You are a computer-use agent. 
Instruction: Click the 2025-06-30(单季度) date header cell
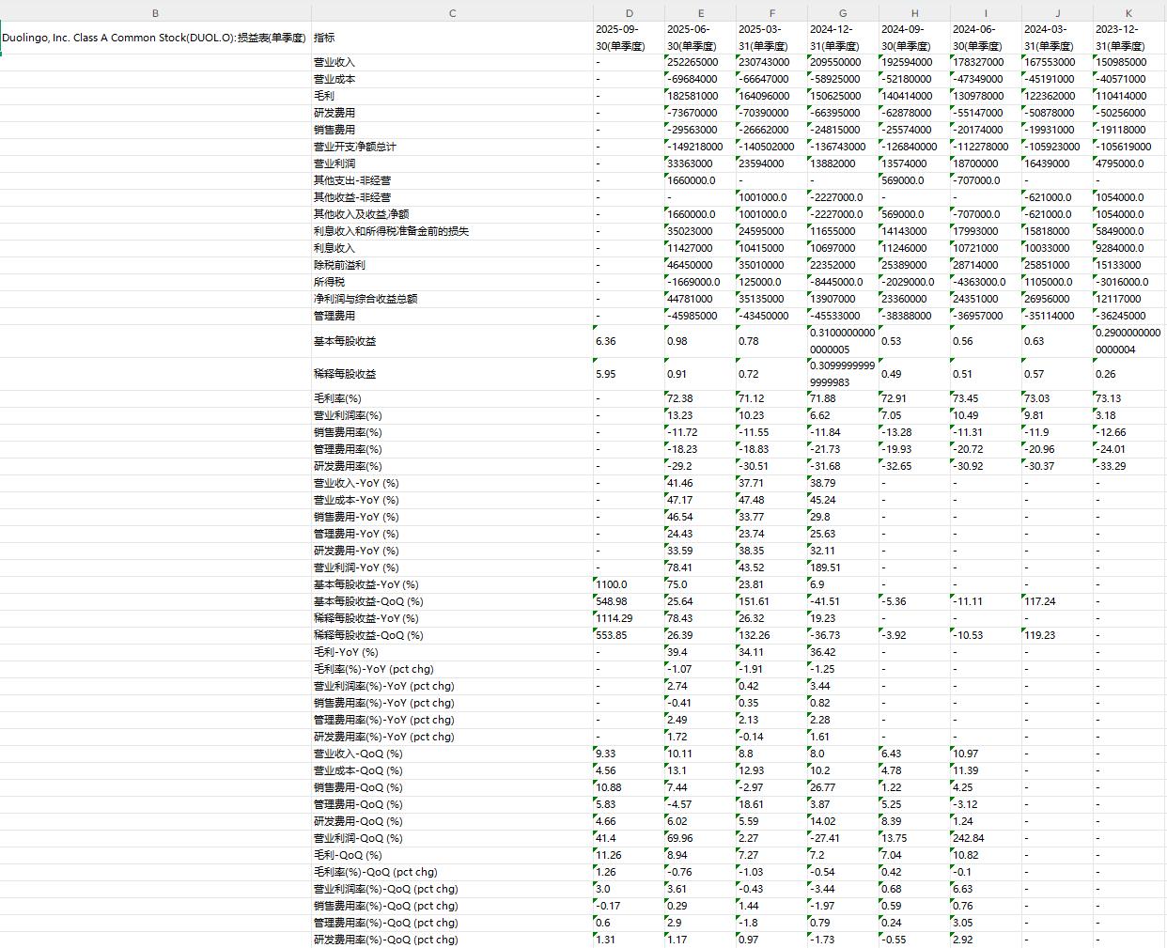[700, 38]
